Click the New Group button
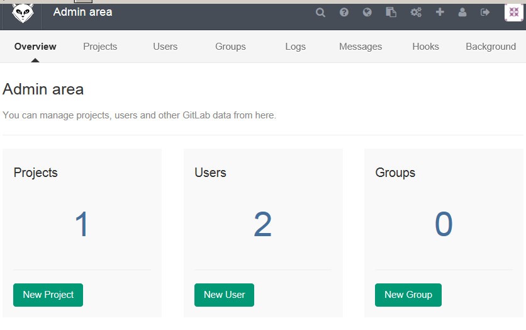The image size is (526, 330). tap(408, 295)
